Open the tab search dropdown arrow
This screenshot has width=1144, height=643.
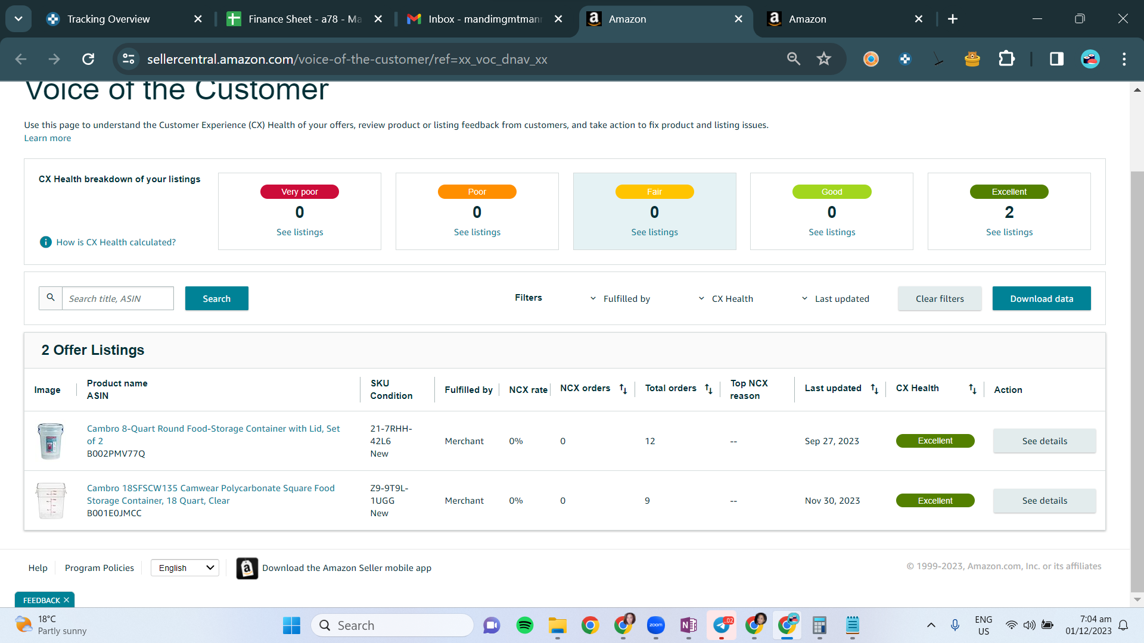(x=18, y=19)
